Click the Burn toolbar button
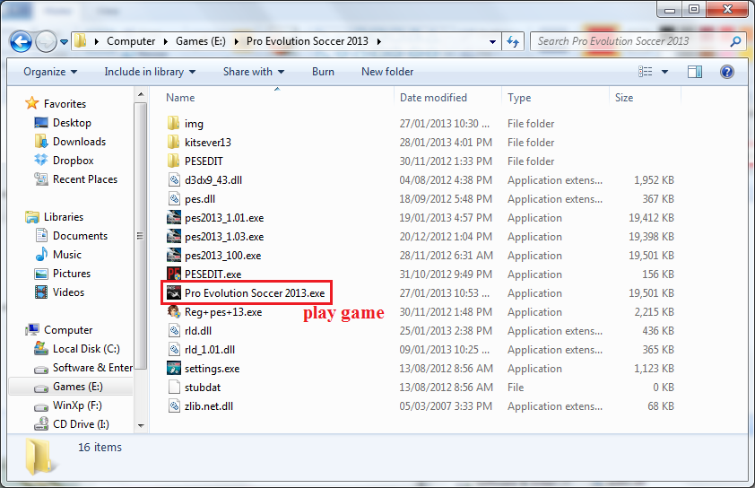 point(323,72)
